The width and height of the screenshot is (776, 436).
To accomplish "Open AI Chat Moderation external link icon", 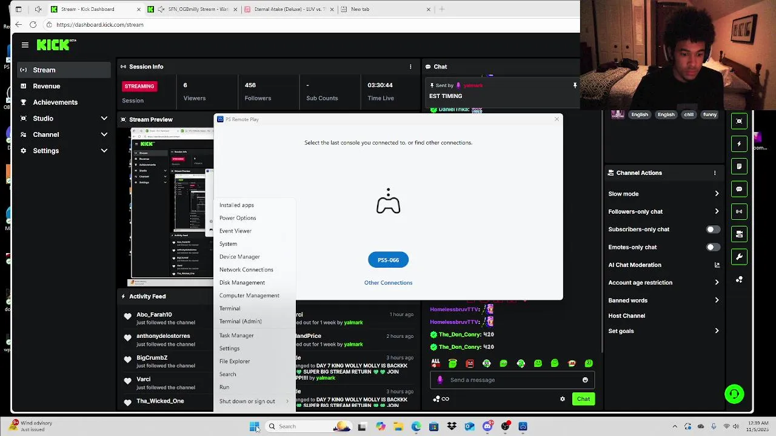I will (717, 265).
